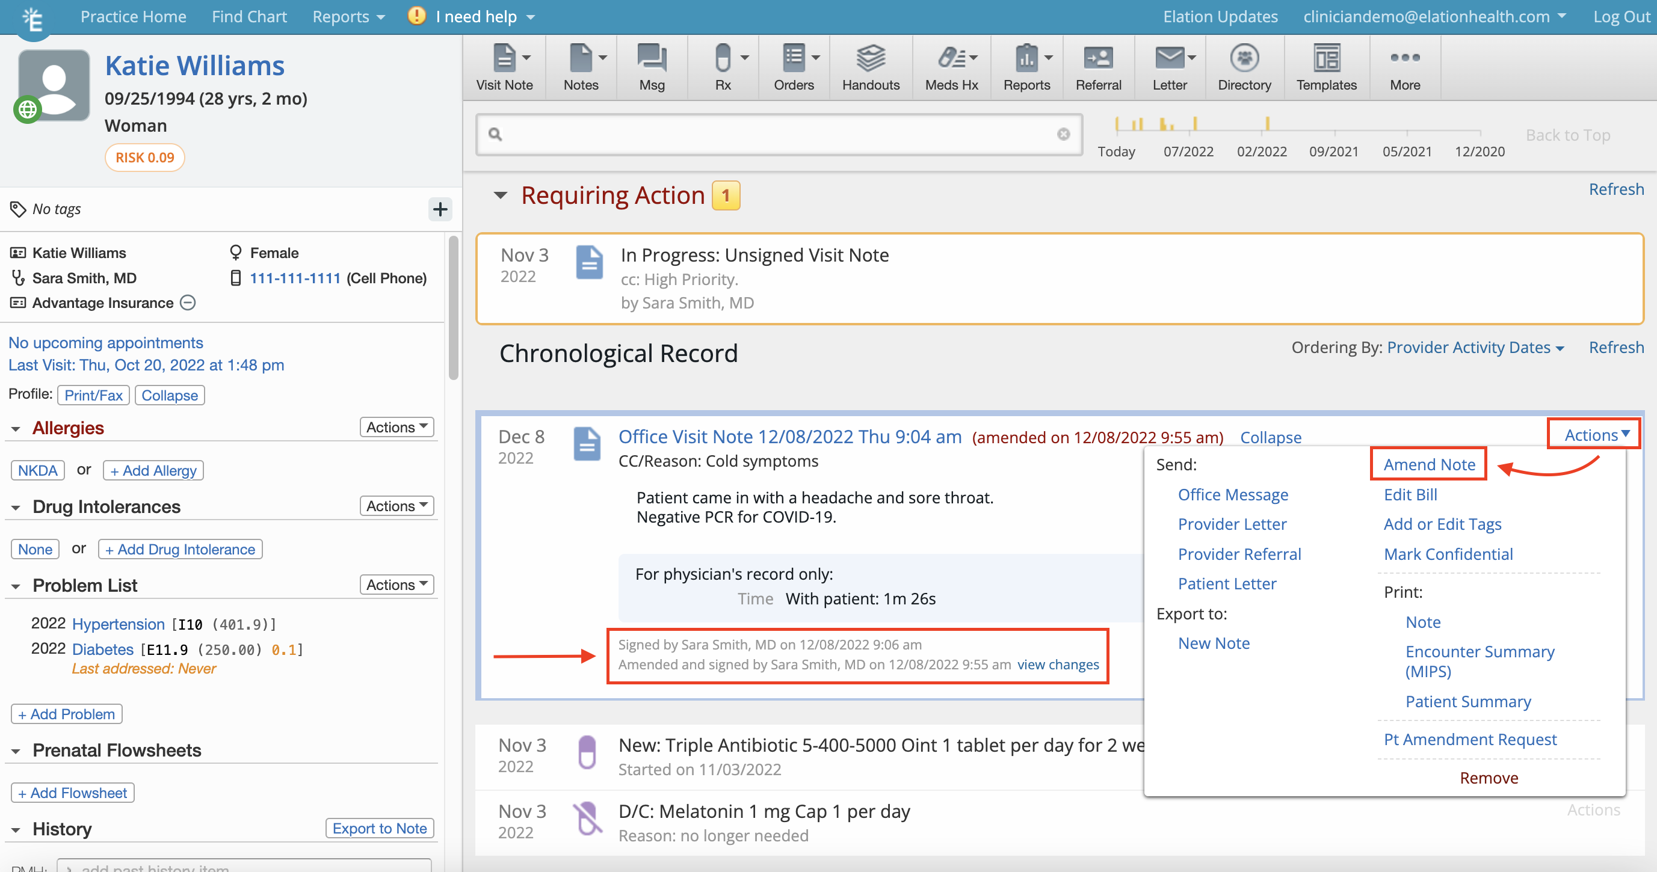Click the plus icon to add tags
Viewport: 1657px width, 872px height.
(440, 209)
